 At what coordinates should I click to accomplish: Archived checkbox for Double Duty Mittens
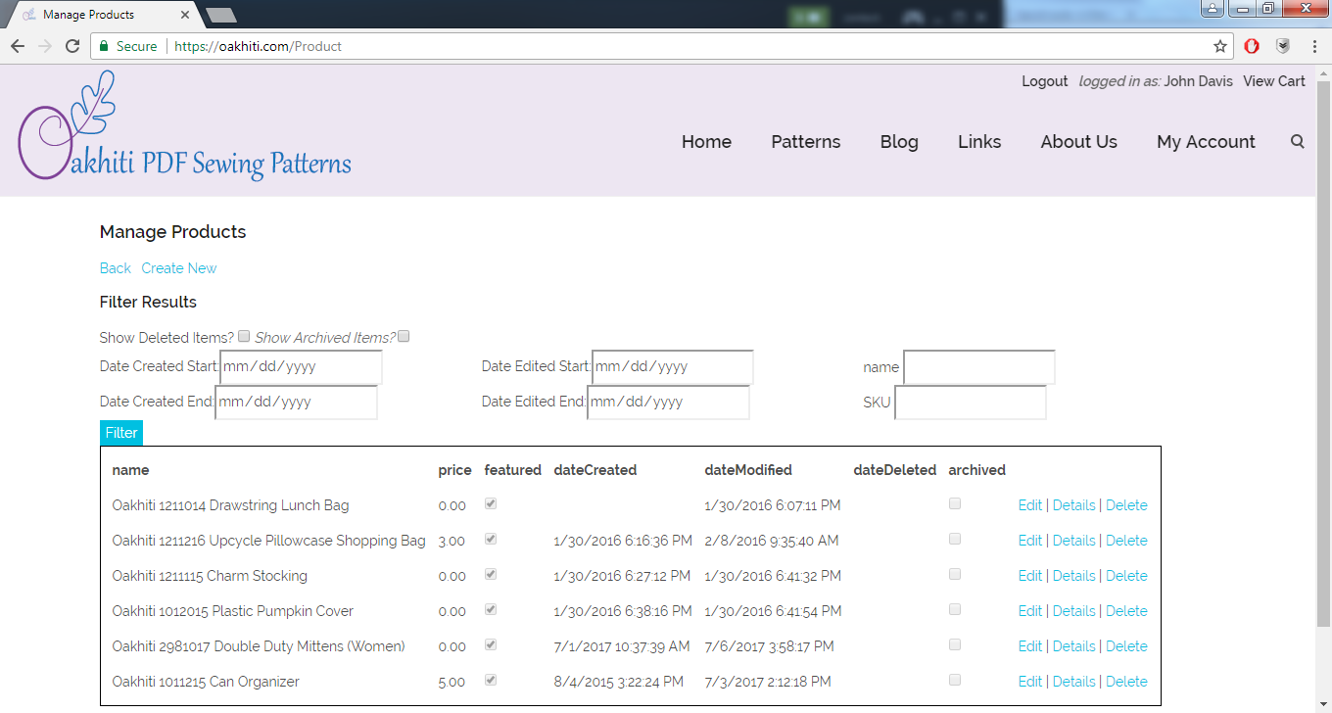955,644
